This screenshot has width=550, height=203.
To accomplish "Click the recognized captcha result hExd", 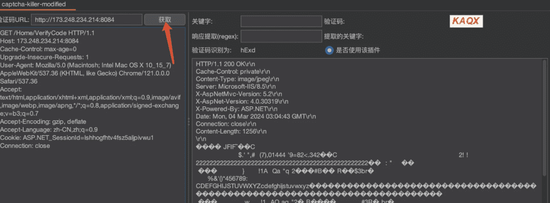I will [x=248, y=50].
